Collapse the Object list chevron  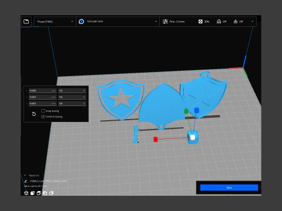coord(25,175)
